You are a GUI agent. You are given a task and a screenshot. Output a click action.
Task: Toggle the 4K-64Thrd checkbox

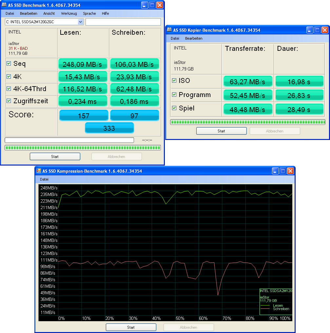(9, 89)
